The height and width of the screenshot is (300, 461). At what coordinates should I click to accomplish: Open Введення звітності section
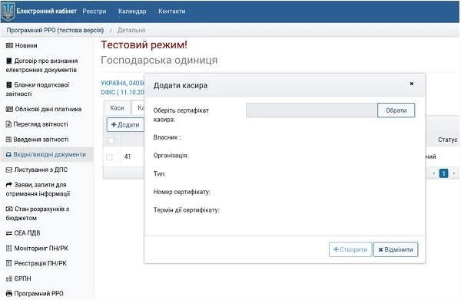41,140
